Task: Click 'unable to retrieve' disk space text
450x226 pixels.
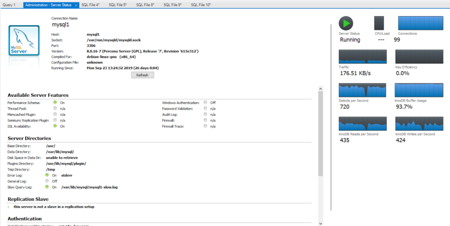Action: pos(62,158)
